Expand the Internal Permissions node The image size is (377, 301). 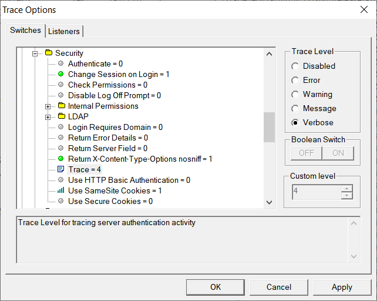(x=48, y=106)
